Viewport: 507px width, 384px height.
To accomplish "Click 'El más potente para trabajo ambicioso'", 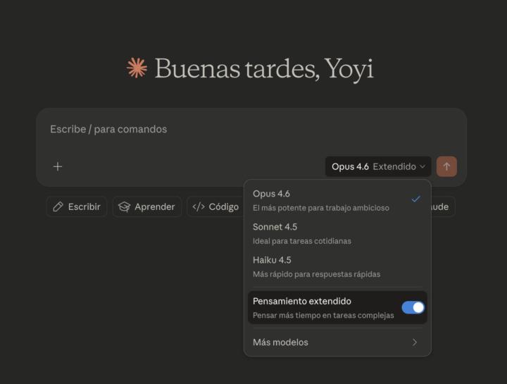I will [x=321, y=208].
